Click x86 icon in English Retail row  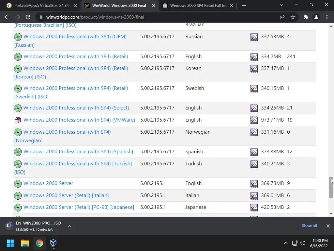coord(254,57)
